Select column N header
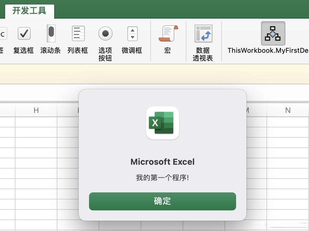Screen dimensions: 309x231 tap(288, 110)
